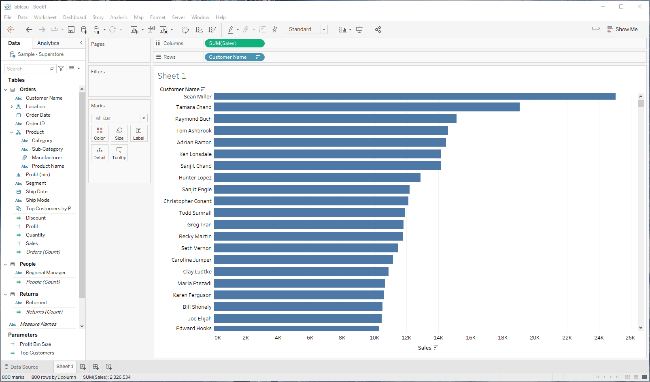Click the Sort Ascending toolbar icon
Screen dimensions: 650x382
(199, 30)
